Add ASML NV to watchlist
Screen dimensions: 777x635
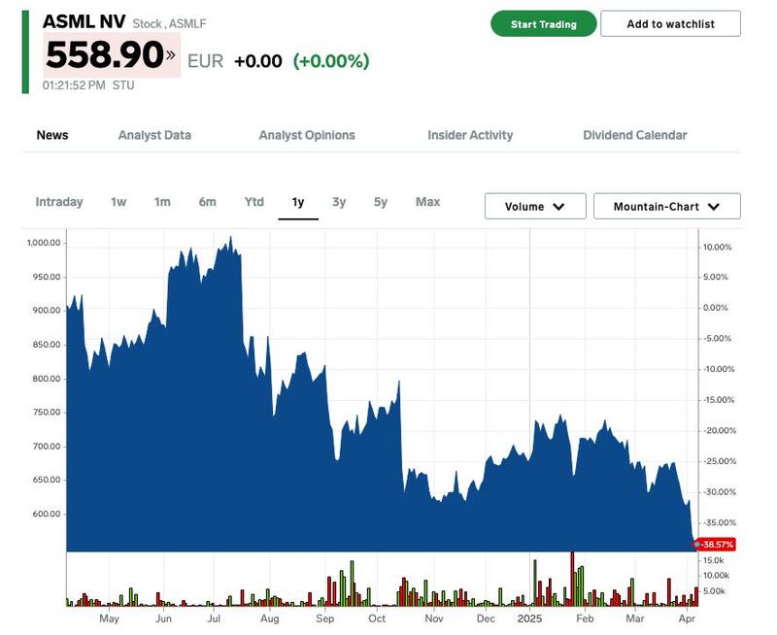click(x=670, y=24)
